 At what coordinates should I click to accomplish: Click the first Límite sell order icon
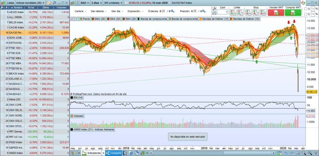pos(233,13)
